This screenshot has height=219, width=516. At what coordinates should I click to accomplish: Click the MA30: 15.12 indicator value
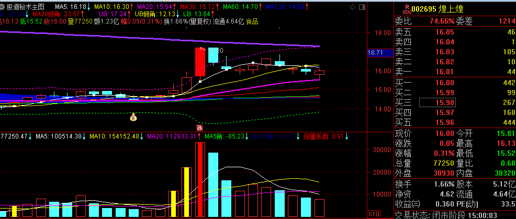(x=199, y=6)
